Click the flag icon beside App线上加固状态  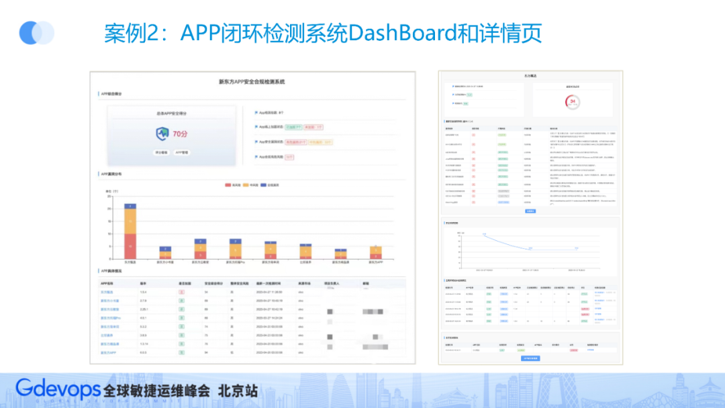tap(256, 127)
